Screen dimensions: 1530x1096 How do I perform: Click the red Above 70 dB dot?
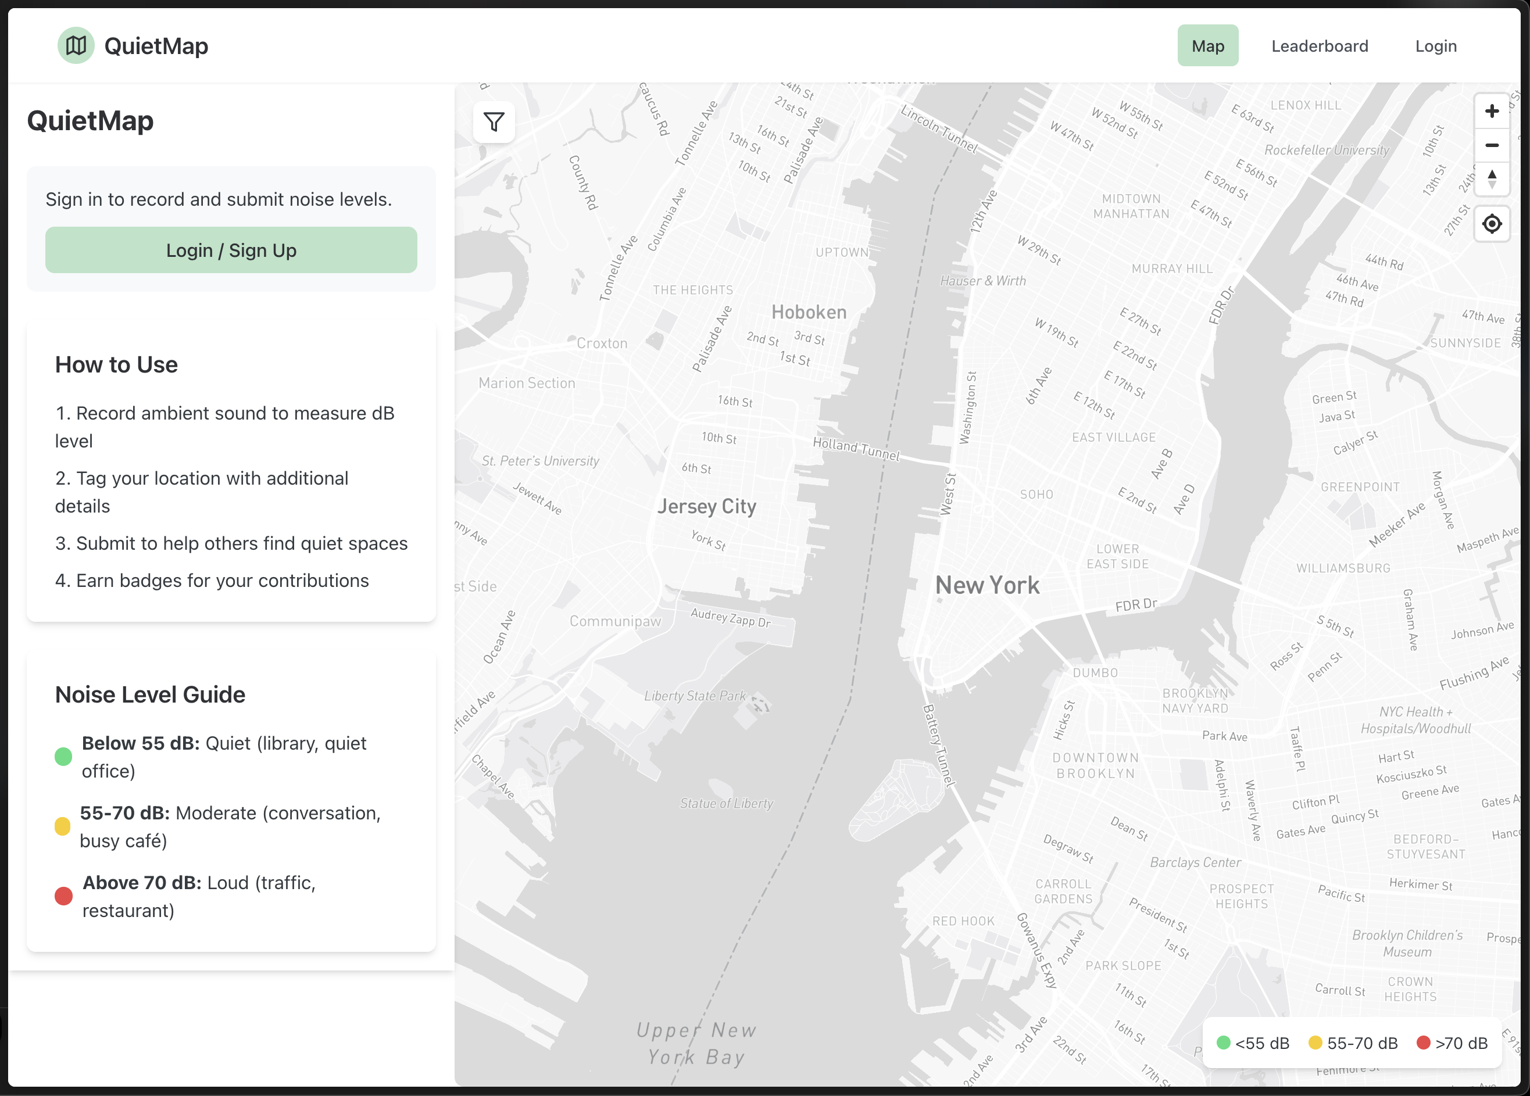[x=63, y=896]
